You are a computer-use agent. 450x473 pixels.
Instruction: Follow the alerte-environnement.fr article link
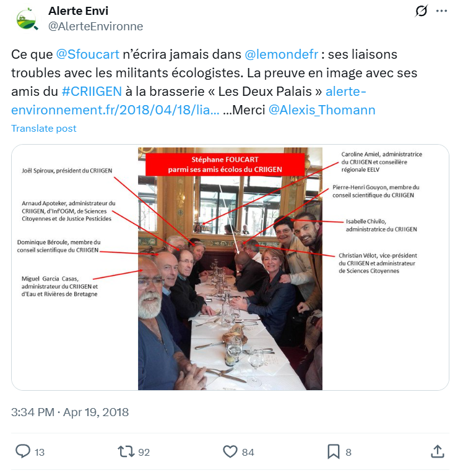point(188,100)
